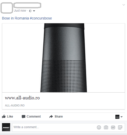Image resolution: width=127 pixels, height=135 pixels.
Task: Click the Bose logo avatar beside comment box
Action: pyautogui.click(x=6, y=127)
